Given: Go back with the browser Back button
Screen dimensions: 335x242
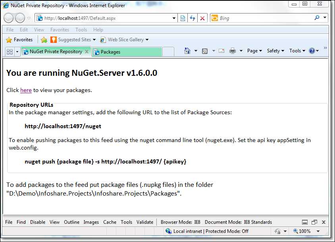Looking at the screenshot, I should (9, 18).
